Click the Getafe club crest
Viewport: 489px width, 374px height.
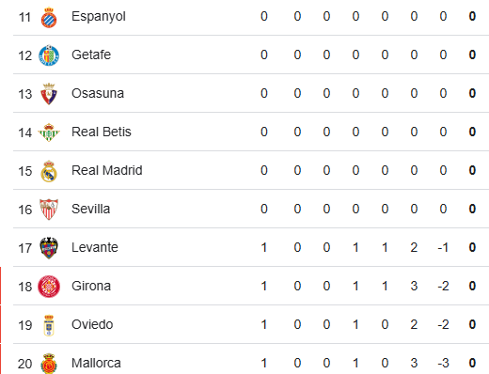pyautogui.click(x=49, y=55)
